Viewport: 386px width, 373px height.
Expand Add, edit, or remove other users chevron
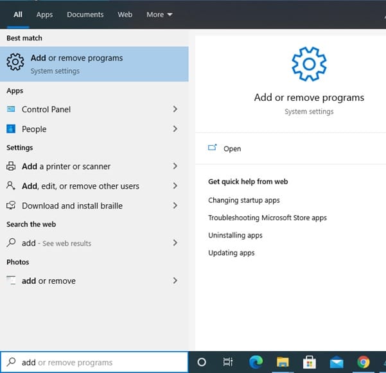[175, 186]
